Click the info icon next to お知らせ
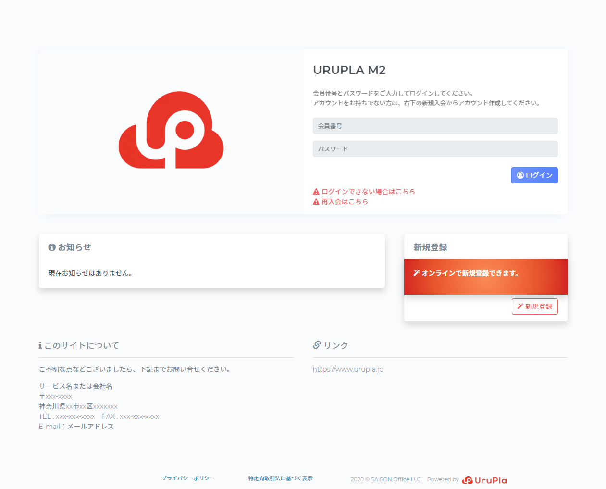The width and height of the screenshot is (606, 489). (x=52, y=247)
